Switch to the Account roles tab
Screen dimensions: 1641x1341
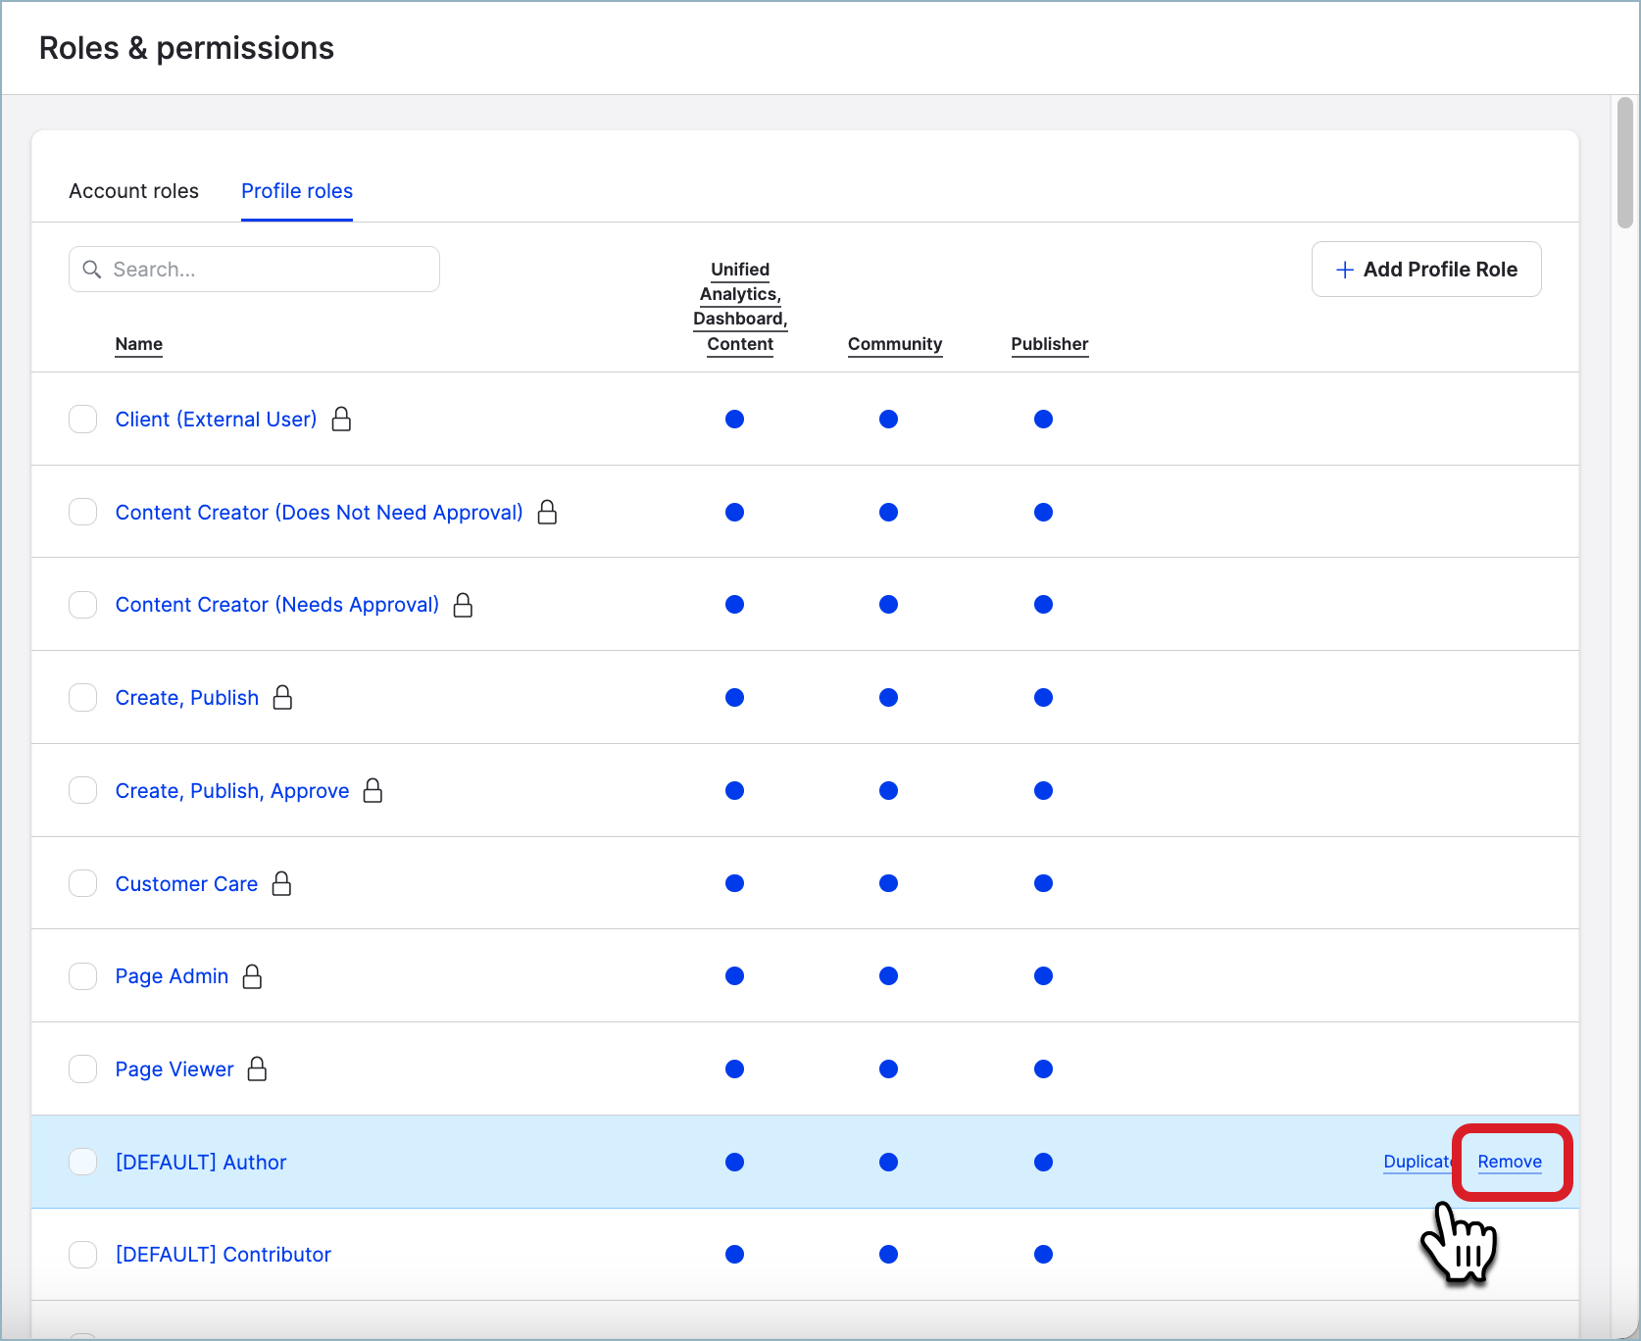coord(133,191)
